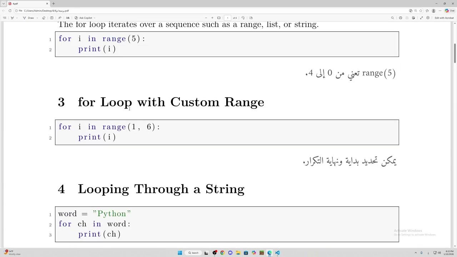This screenshot has height=257, width=457.
Task: Open Find in PDF search
Action: (x=392, y=18)
